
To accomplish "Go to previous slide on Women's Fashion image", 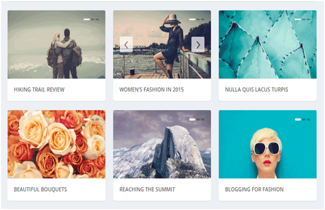I will tap(126, 44).
